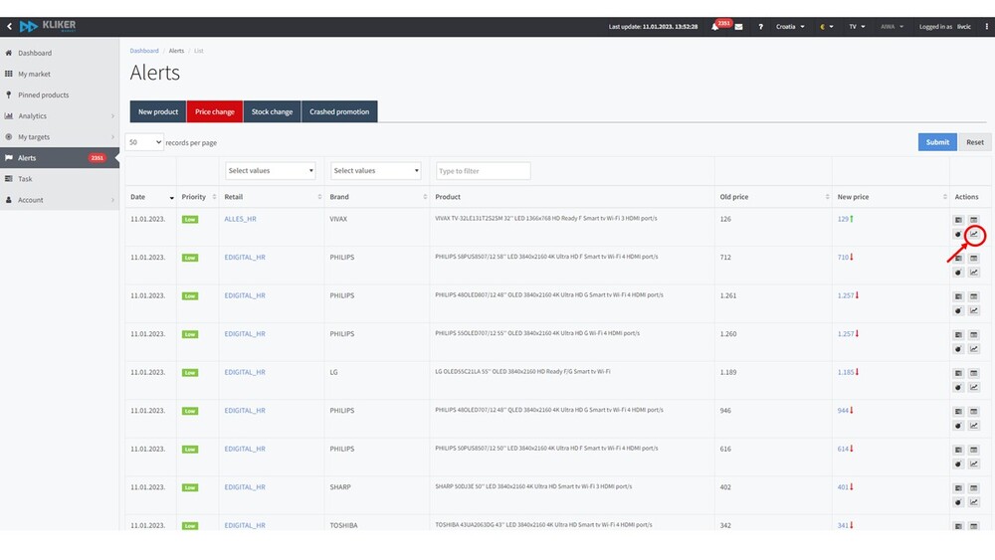The height and width of the screenshot is (560, 995).
Task: Open price chart icon for VIVAX row
Action: pos(974,235)
